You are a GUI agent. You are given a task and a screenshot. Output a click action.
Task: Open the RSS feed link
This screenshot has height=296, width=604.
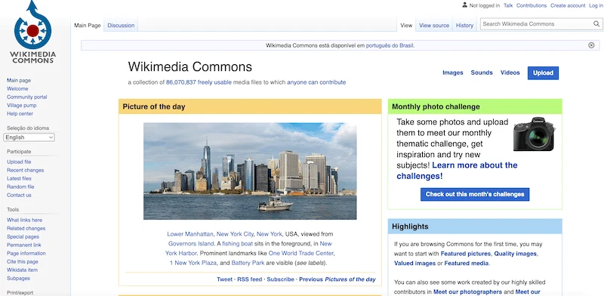pos(250,279)
